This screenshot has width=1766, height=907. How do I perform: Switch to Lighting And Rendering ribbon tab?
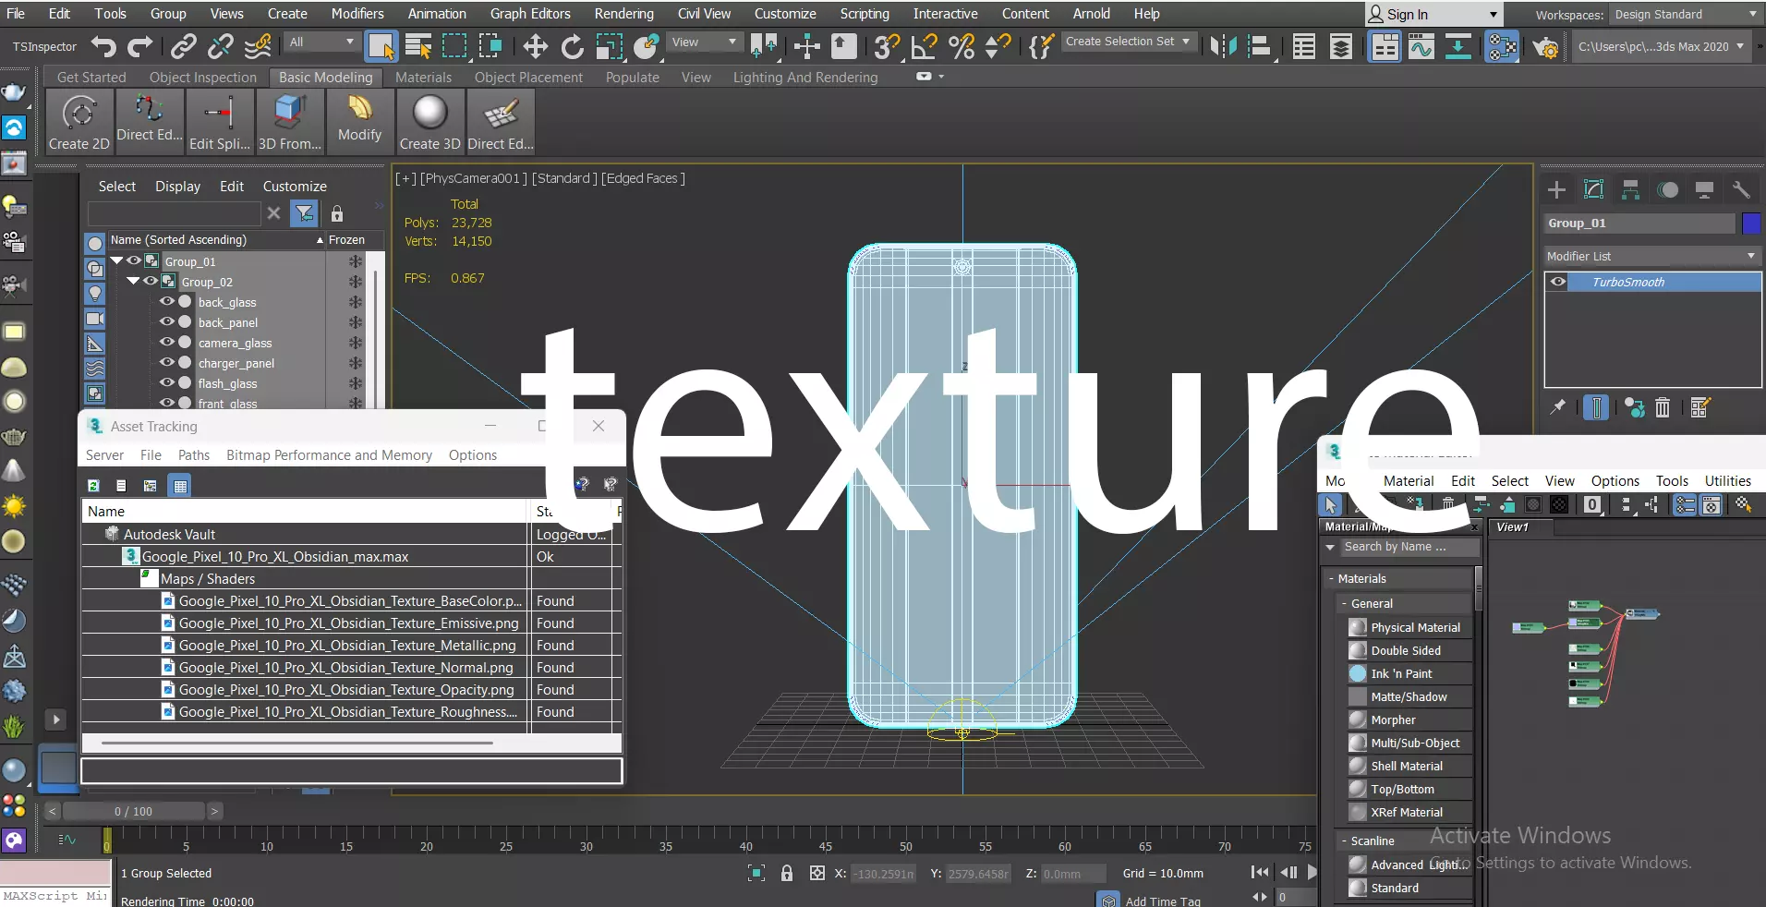(x=805, y=78)
